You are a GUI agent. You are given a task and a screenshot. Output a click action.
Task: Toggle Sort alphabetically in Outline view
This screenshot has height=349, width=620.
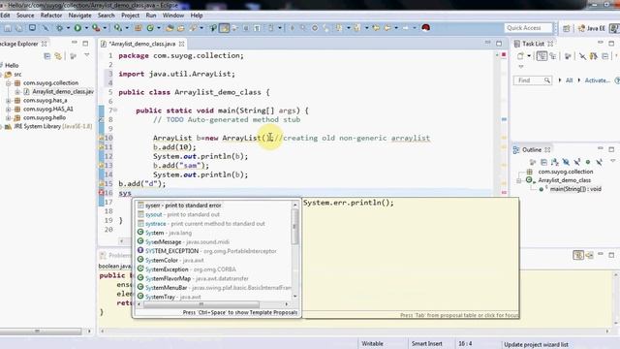click(x=555, y=162)
